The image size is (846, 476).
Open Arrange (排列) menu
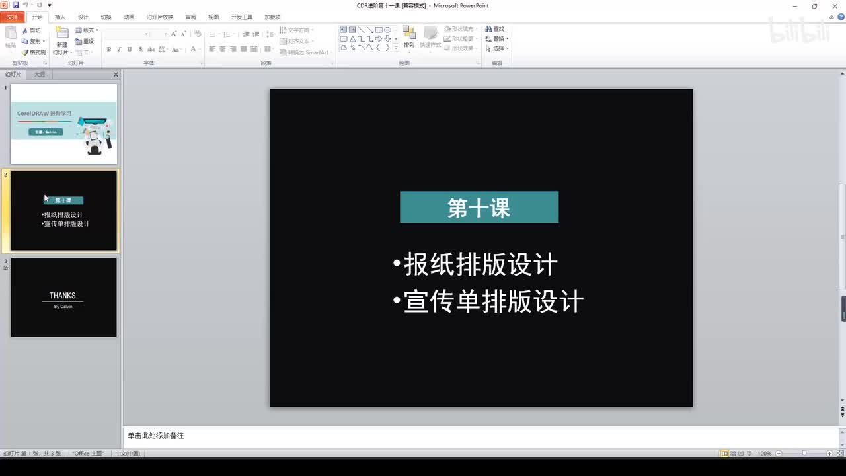coord(409,38)
